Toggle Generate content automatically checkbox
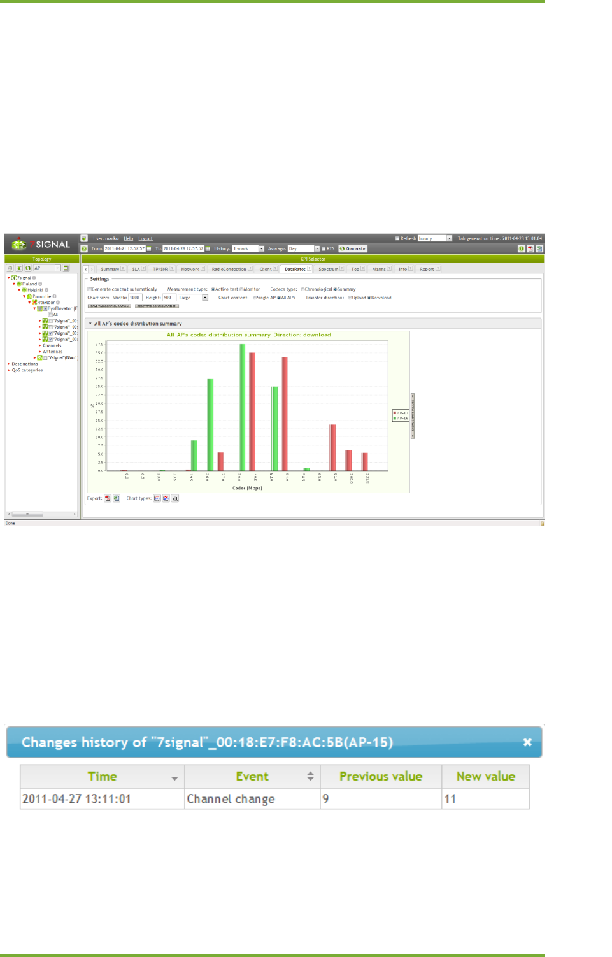This screenshot has width=612, height=957. [90, 289]
